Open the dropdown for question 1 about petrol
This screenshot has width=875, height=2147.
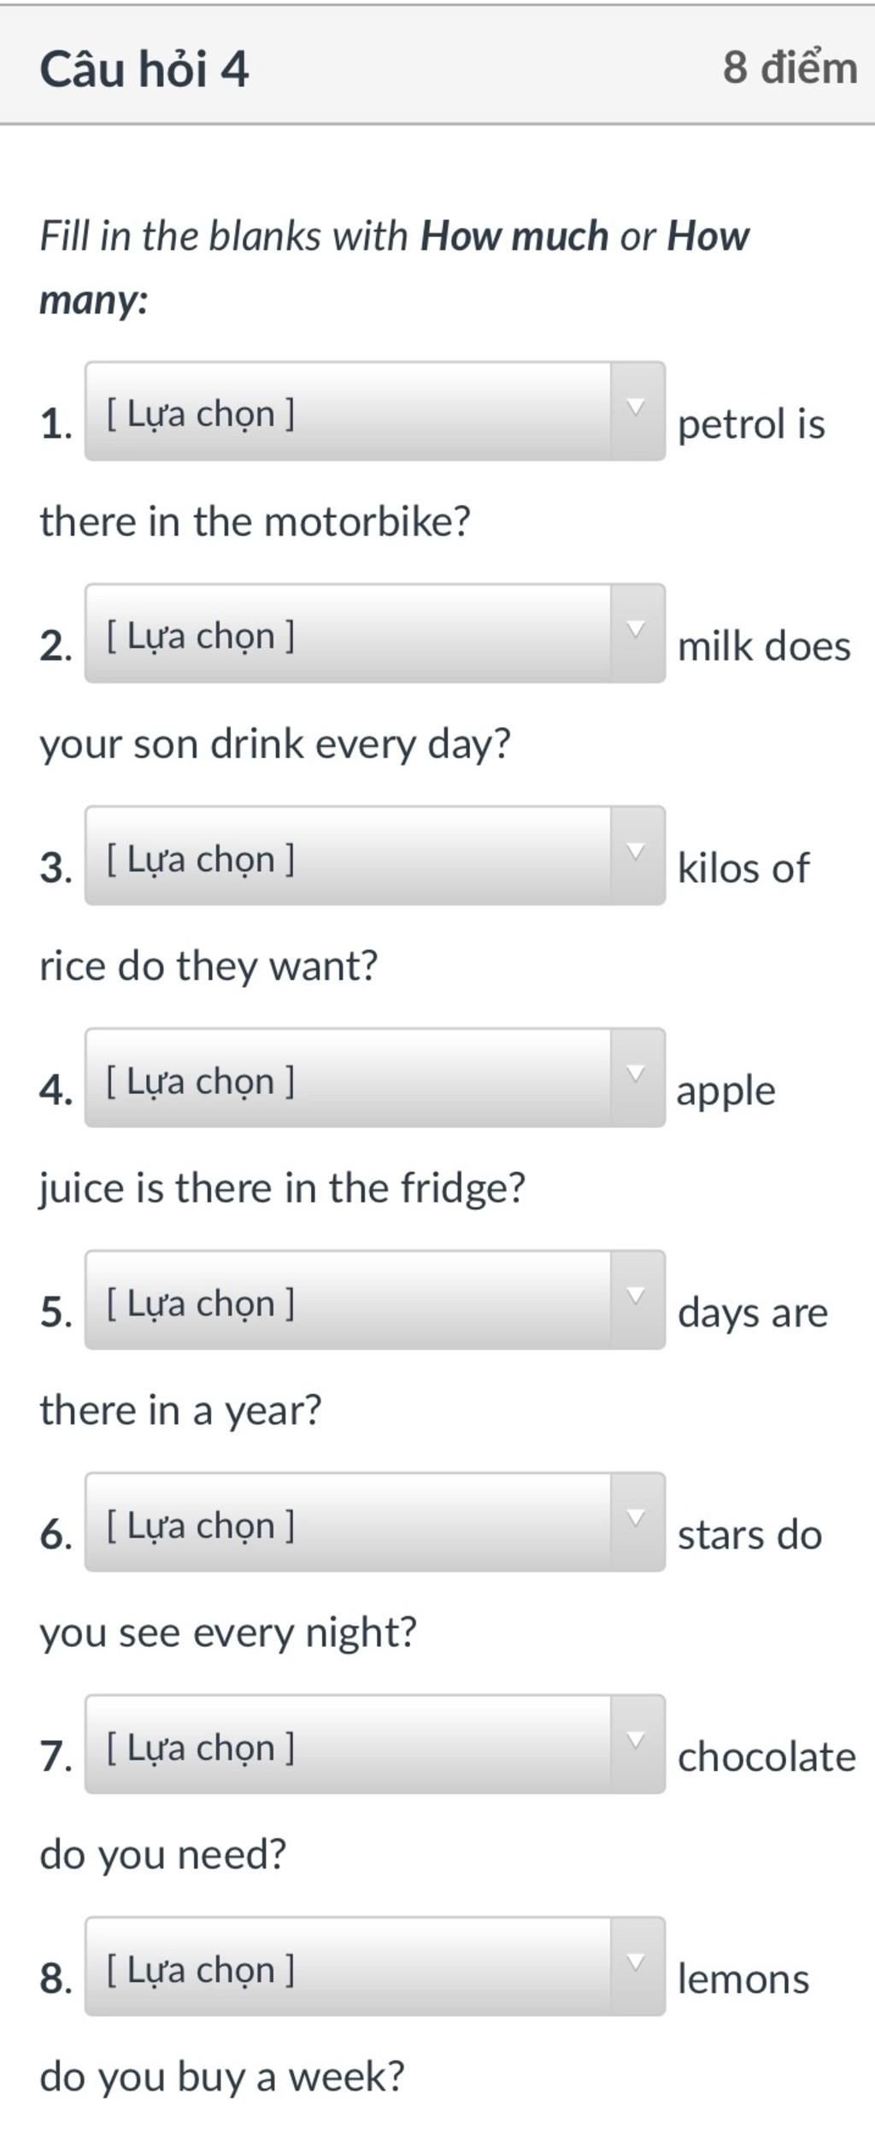(375, 411)
